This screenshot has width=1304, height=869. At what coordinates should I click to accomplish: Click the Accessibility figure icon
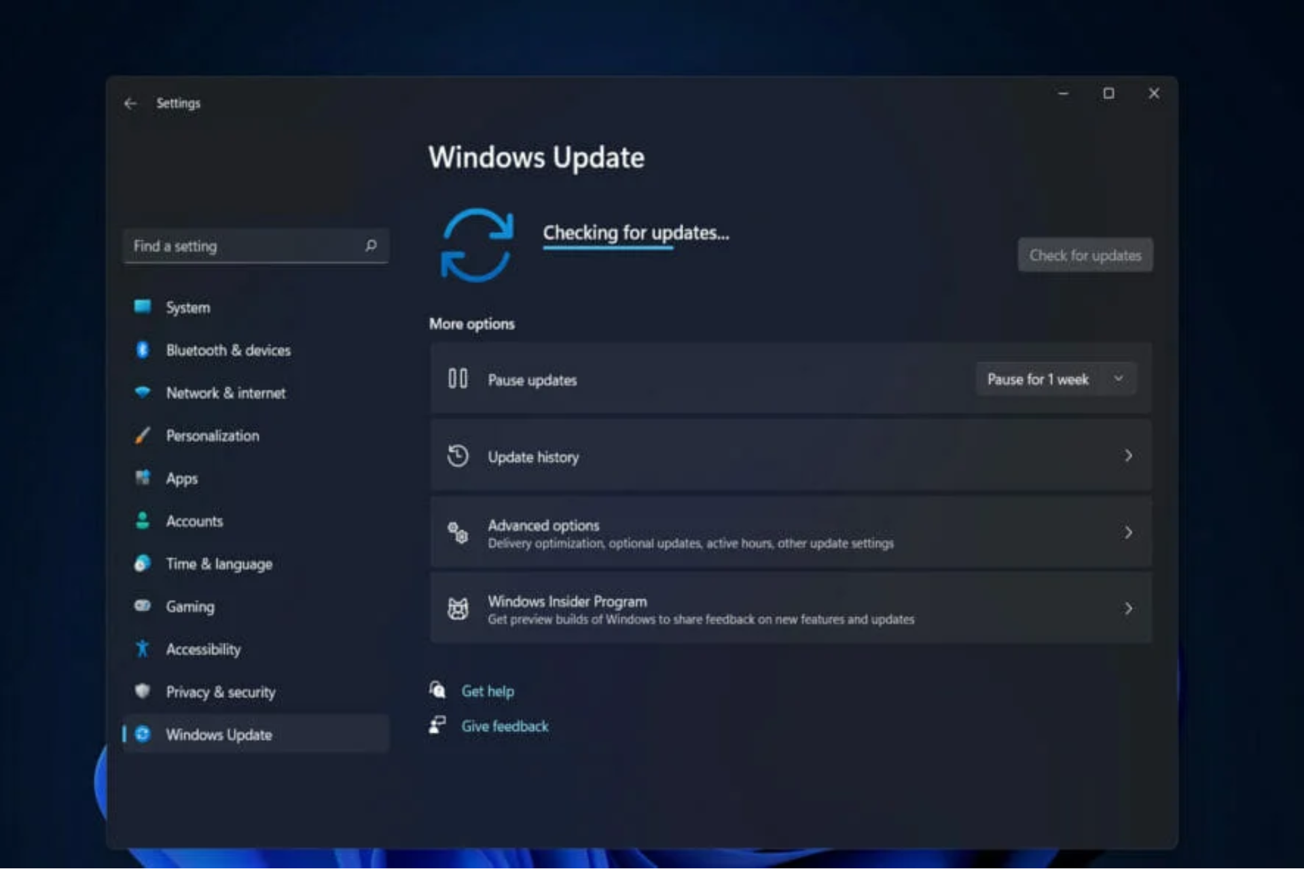143,648
